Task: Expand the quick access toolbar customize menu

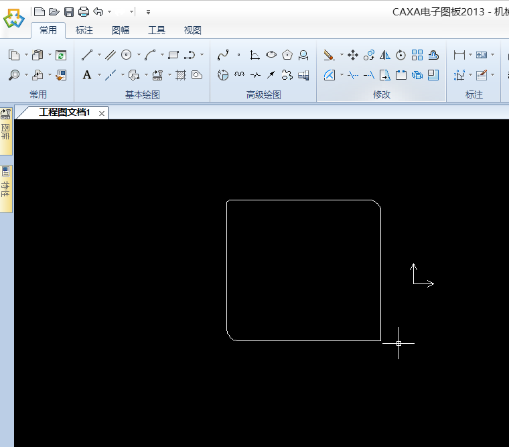Action: [148, 12]
